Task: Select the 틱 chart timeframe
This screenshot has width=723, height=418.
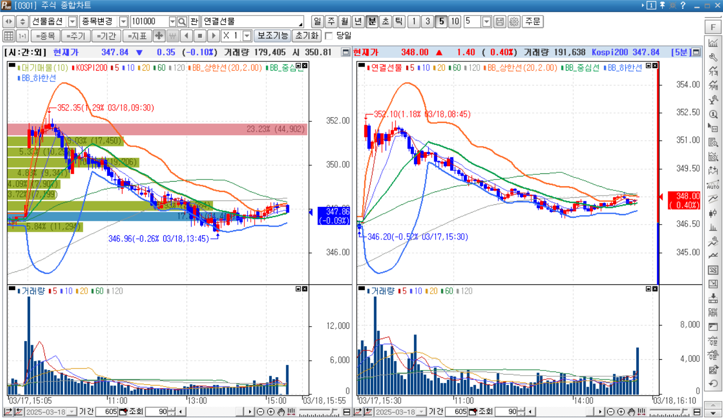Action: click(398, 21)
